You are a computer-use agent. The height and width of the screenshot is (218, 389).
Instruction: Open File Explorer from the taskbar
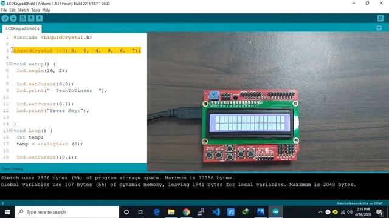(171, 212)
